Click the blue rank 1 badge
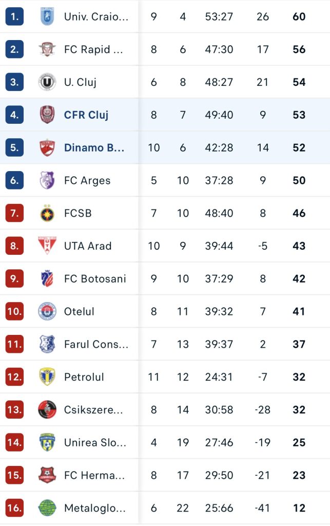 (14, 16)
